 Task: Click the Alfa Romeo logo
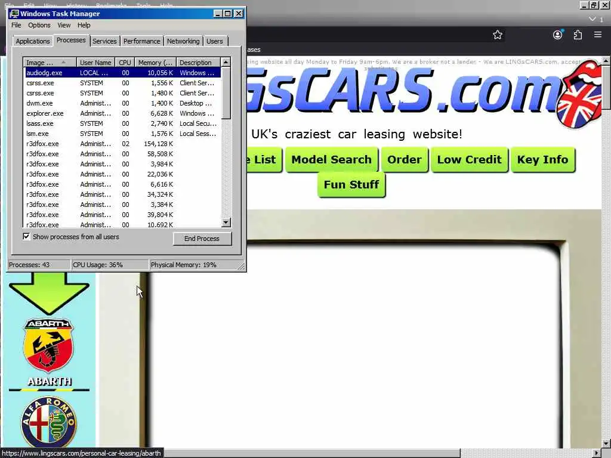[x=48, y=422]
